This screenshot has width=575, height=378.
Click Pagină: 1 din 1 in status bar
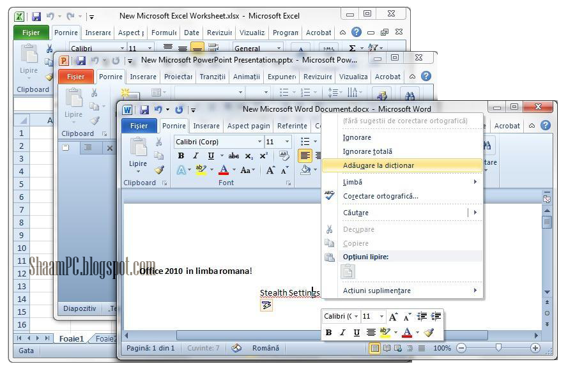151,348
